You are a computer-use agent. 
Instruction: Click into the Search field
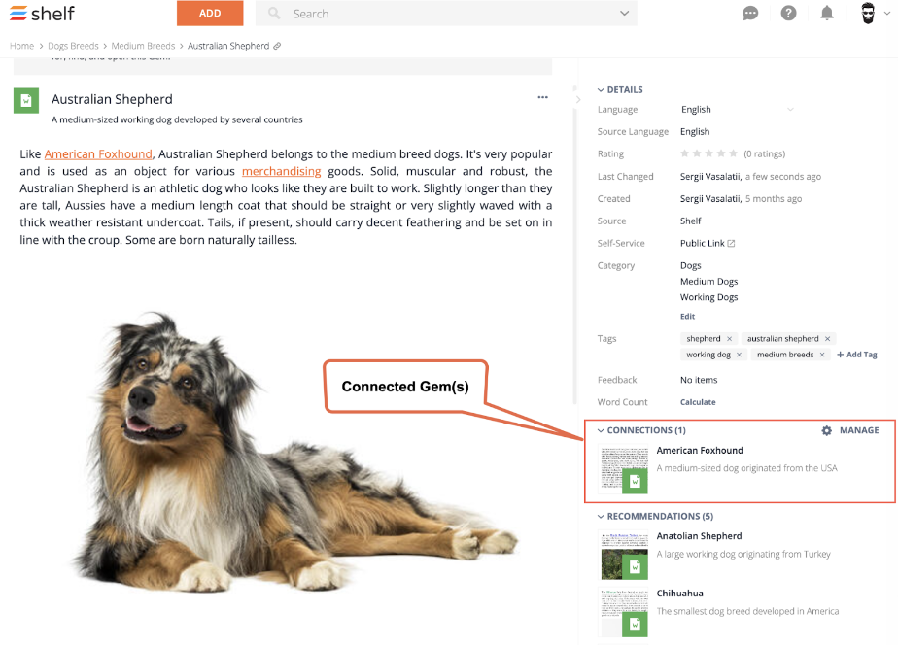click(x=447, y=14)
